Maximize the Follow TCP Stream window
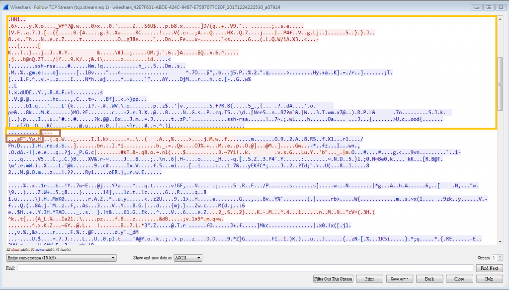This screenshot has width=509, height=290. tap(489, 7)
